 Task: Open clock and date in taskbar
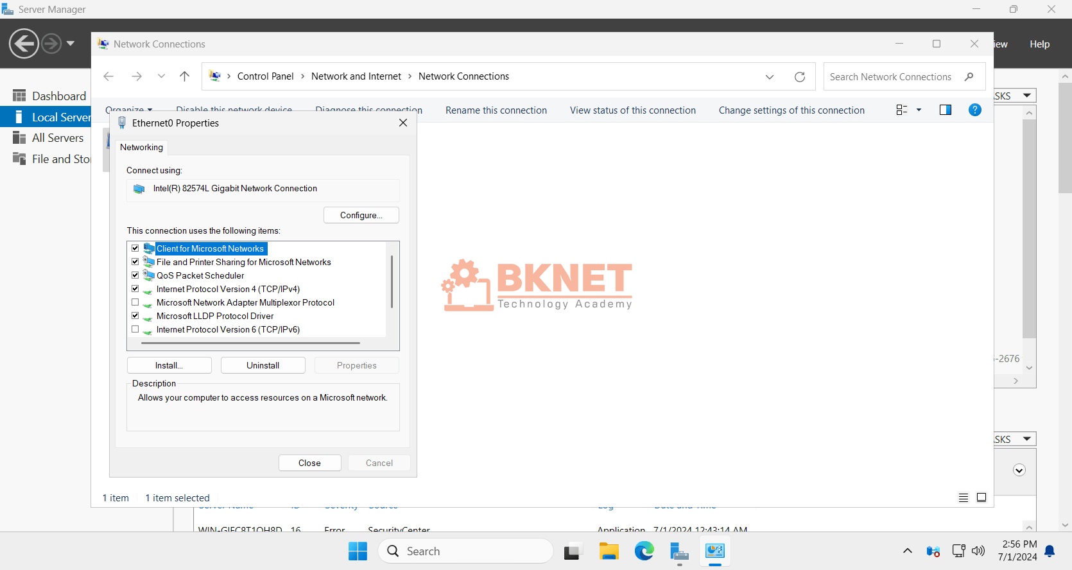[x=1017, y=551]
